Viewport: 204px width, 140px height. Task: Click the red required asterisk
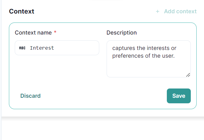point(55,33)
